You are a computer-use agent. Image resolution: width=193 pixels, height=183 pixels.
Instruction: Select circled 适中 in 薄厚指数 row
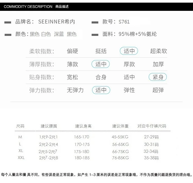101,64
